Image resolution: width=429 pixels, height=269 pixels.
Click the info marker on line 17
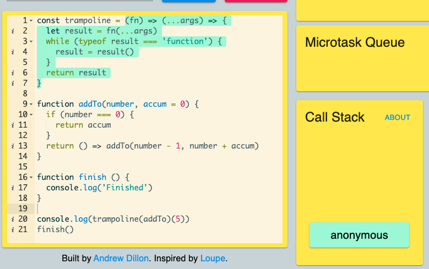[13, 188]
